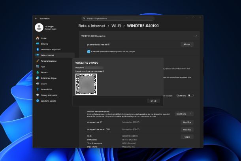241x161 pixels.
Task: Focus the Trova un'impostazione search field
Action: click(118, 19)
